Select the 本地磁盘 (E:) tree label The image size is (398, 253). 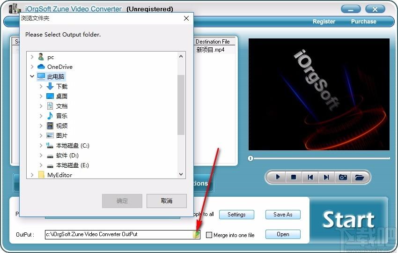(72, 165)
